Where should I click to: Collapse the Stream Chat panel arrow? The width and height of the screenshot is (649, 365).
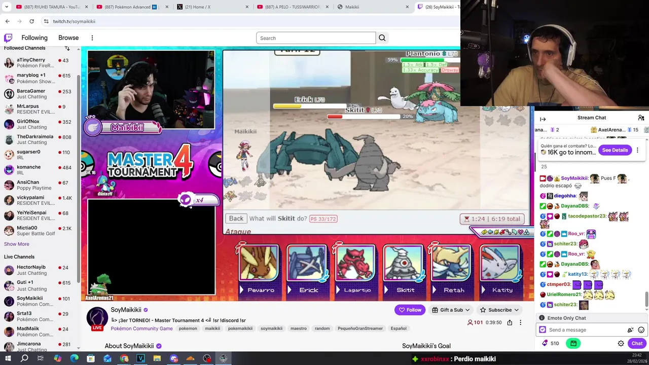click(543, 119)
